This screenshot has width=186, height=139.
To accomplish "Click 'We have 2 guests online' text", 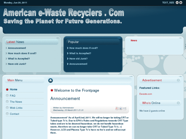I will tap(152, 111).
